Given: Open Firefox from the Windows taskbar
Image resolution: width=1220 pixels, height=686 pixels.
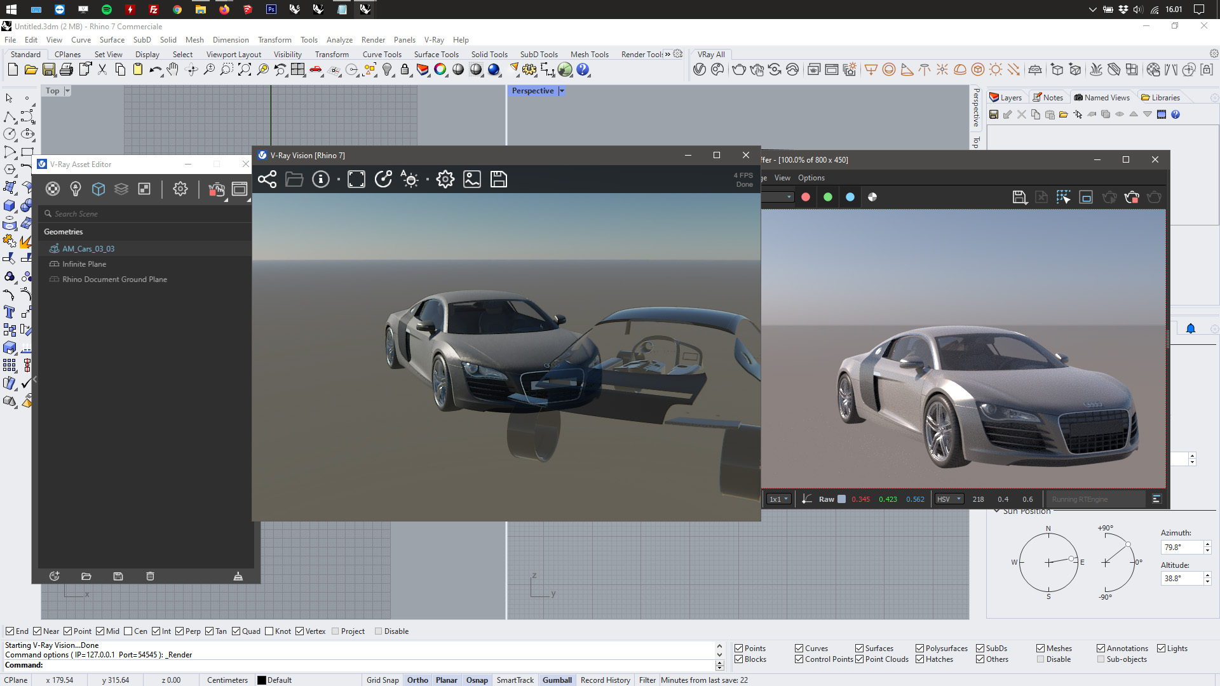Looking at the screenshot, I should (x=224, y=10).
